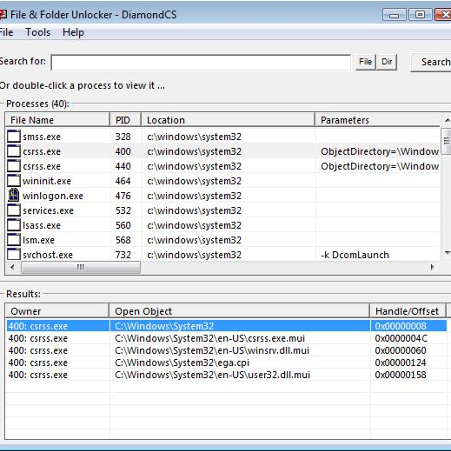Sort processes by Parameters column

(377, 120)
